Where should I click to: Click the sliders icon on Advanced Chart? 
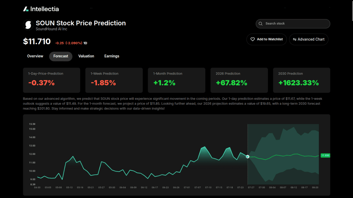click(x=294, y=39)
